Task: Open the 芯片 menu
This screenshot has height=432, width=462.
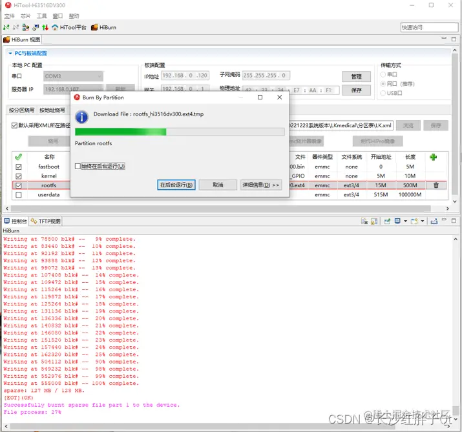Action: [x=25, y=16]
